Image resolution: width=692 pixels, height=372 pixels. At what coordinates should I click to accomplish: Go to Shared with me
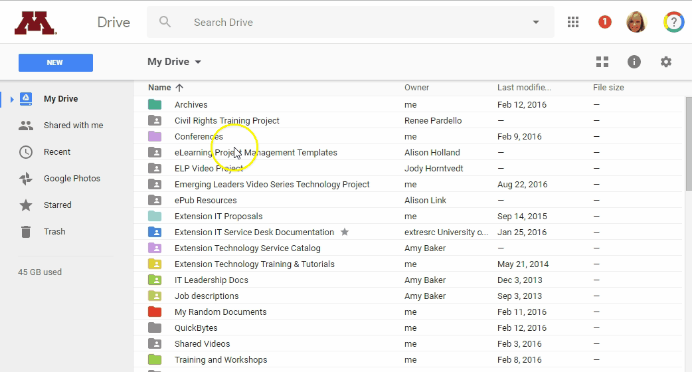point(73,126)
